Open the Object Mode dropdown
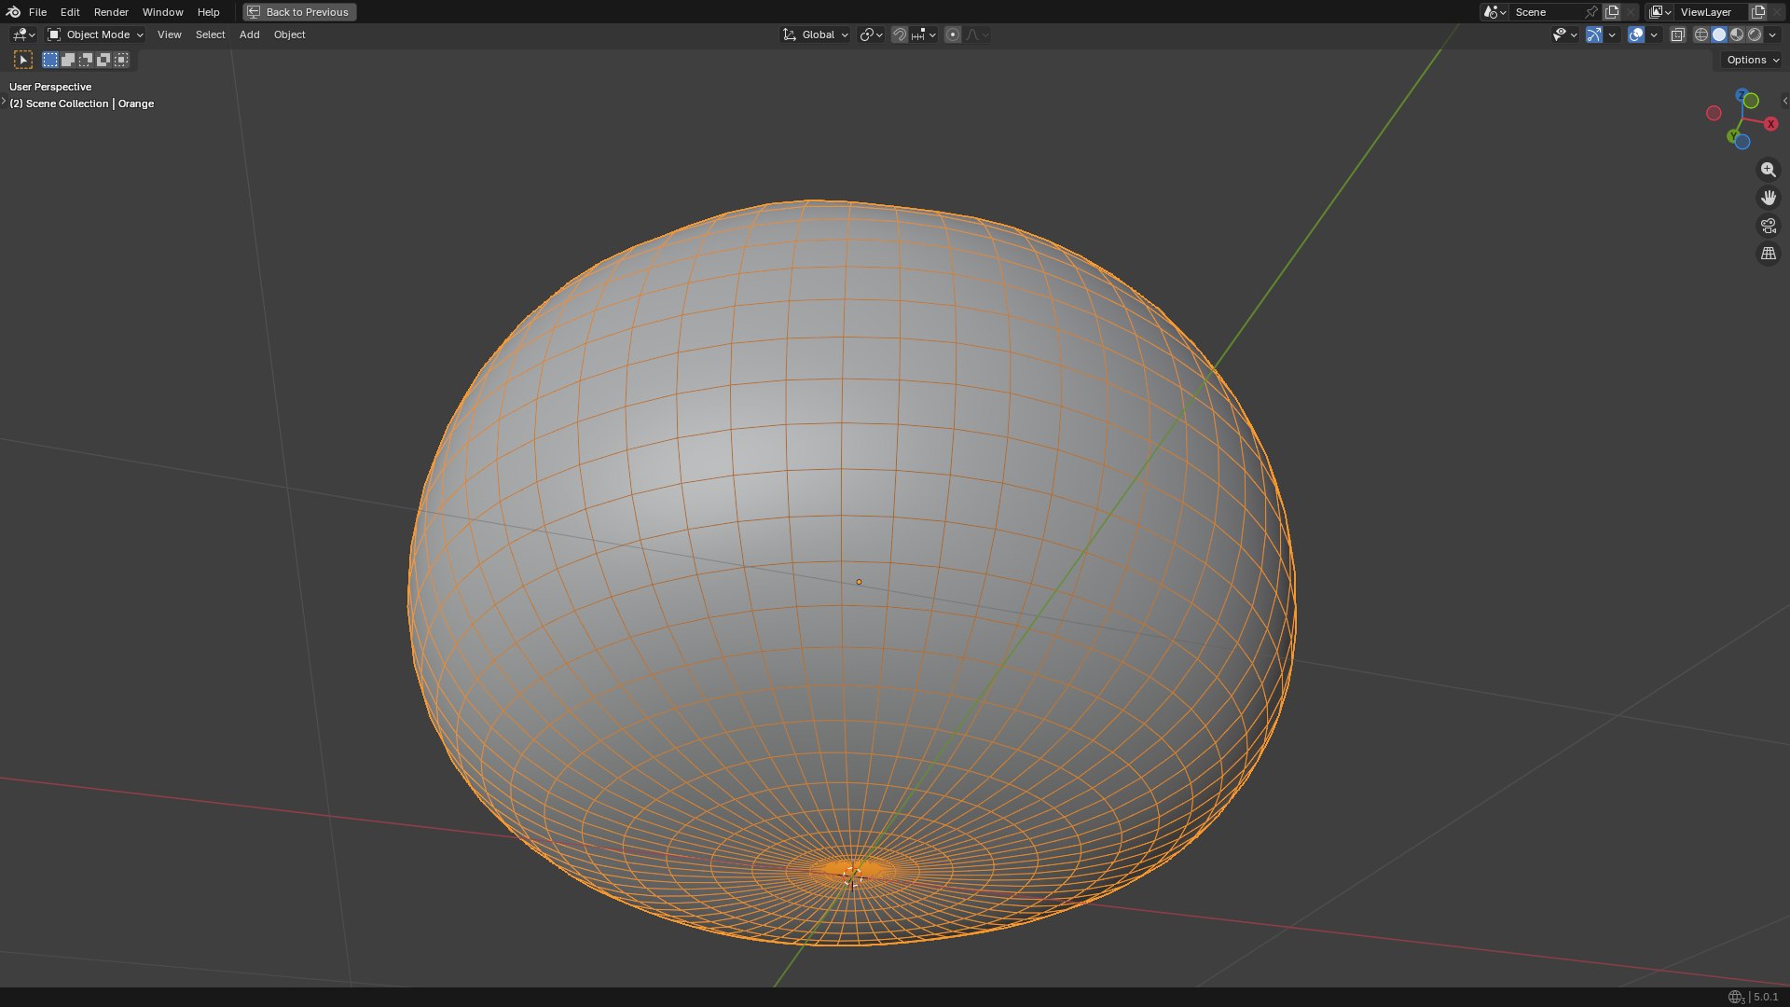 [x=95, y=34]
